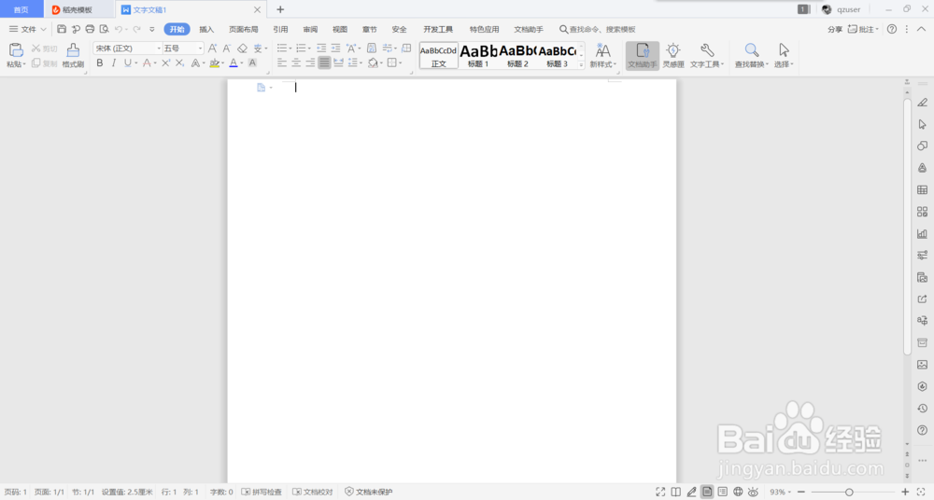
Task: Click the decrease indent icon
Action: 321,49
